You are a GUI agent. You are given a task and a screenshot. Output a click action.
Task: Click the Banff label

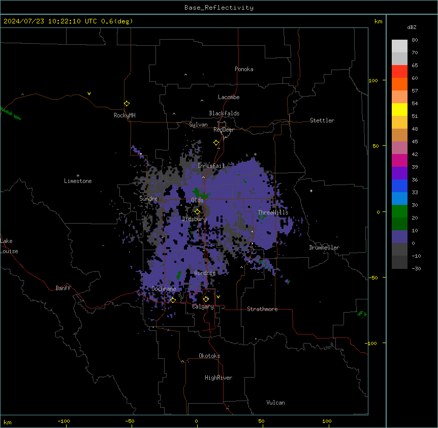click(x=63, y=288)
